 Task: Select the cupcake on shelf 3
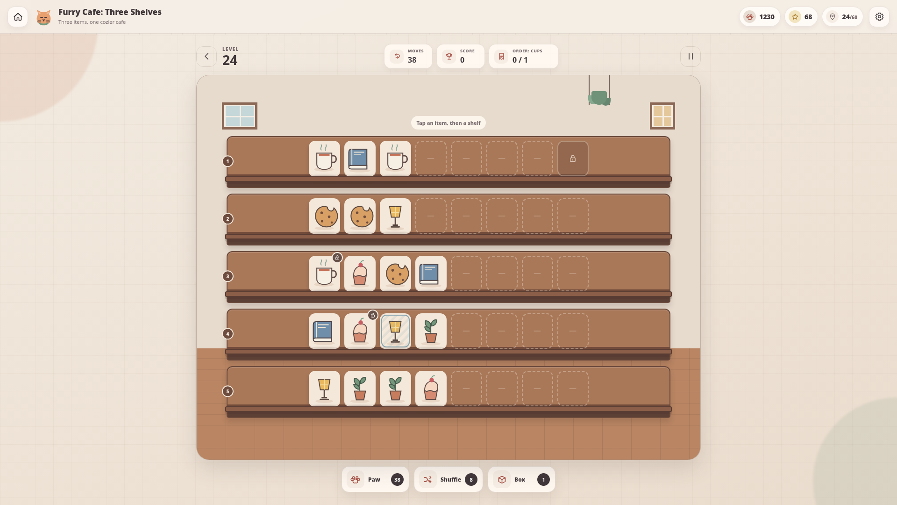360,274
